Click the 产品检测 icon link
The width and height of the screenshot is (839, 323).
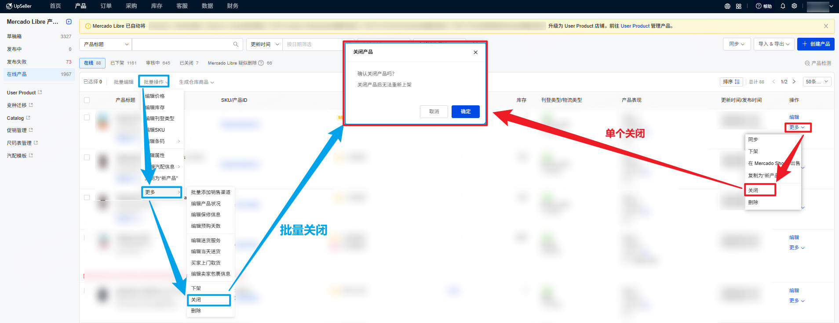(818, 63)
